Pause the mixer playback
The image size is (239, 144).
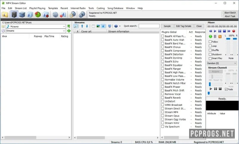coord(220,31)
